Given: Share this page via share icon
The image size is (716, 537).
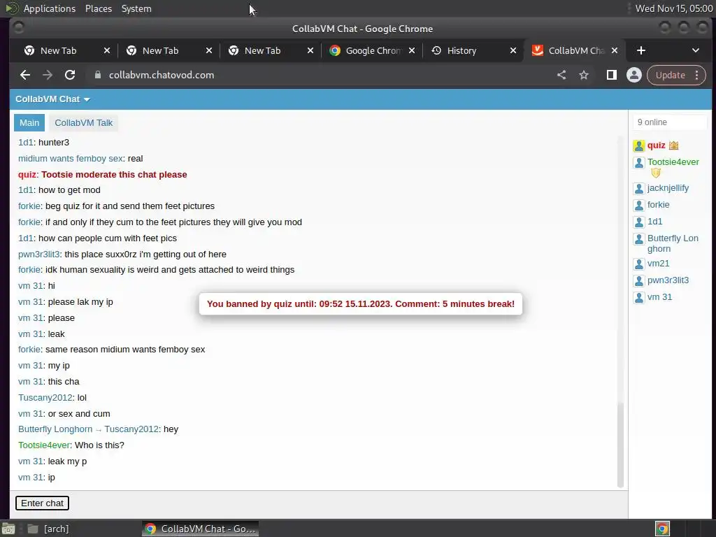Looking at the screenshot, I should [x=561, y=75].
